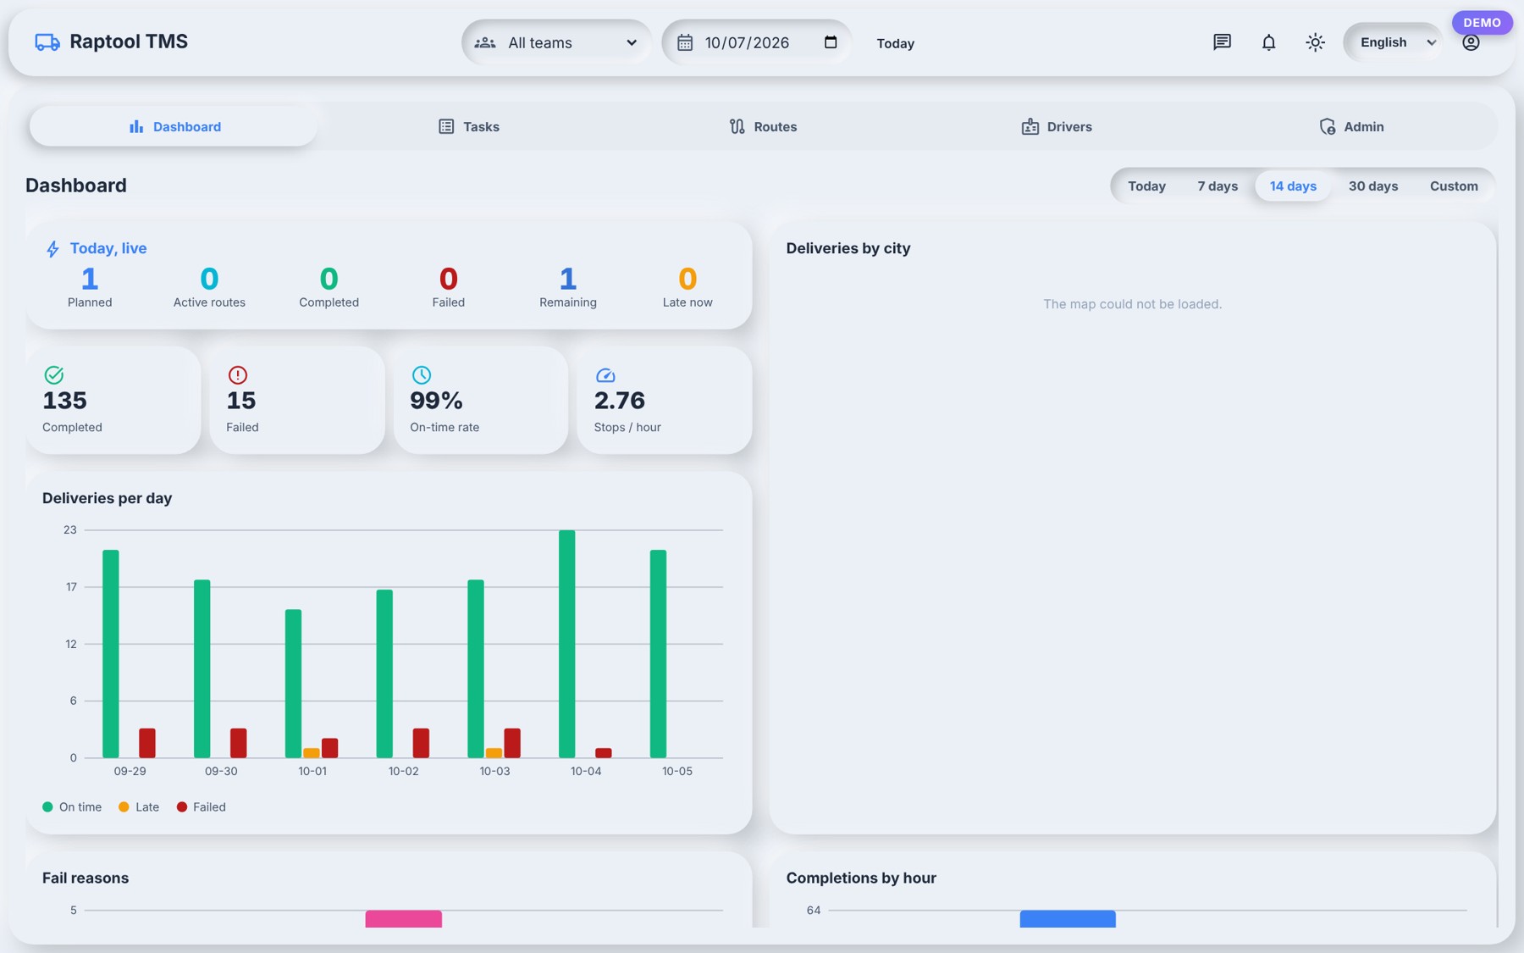Open the English language dropdown
This screenshot has height=953, width=1524.
(1394, 42)
